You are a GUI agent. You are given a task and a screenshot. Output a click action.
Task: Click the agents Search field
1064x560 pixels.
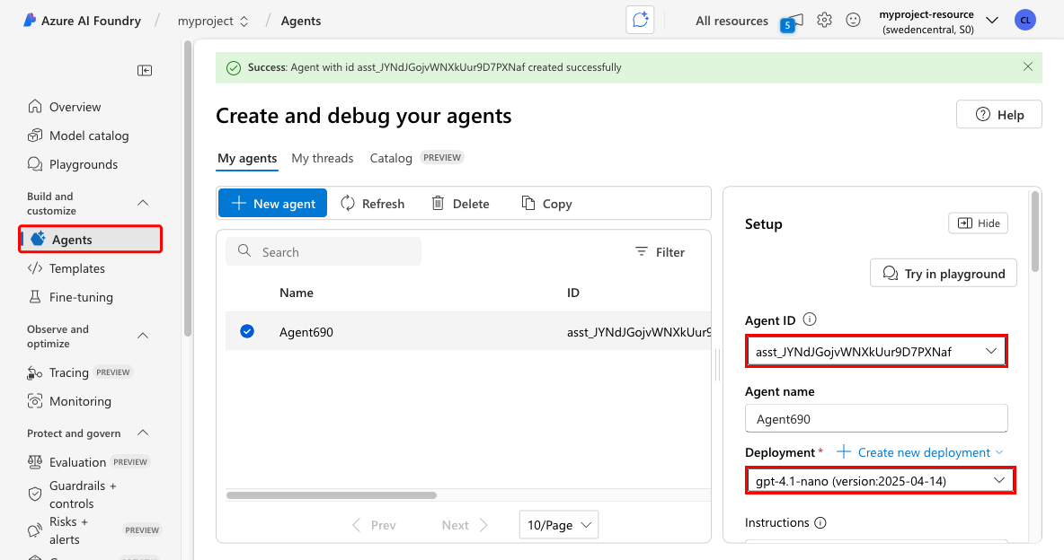[x=324, y=251]
